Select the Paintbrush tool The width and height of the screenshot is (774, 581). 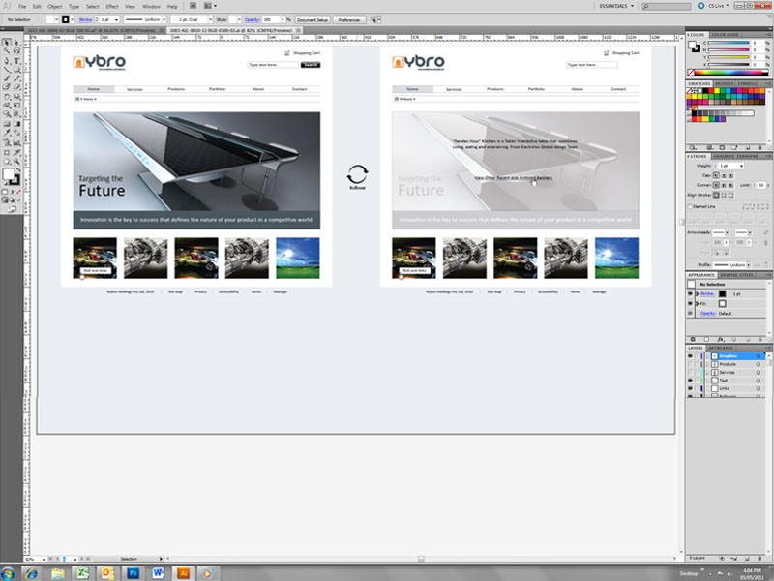click(7, 78)
